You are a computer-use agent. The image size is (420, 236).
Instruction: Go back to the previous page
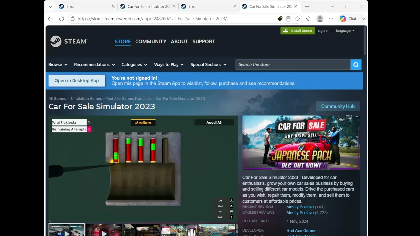50,19
